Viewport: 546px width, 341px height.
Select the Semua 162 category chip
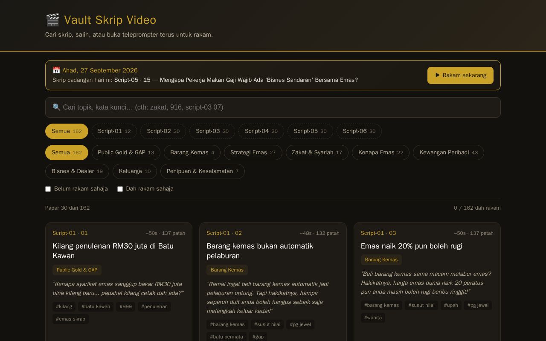tap(67, 153)
